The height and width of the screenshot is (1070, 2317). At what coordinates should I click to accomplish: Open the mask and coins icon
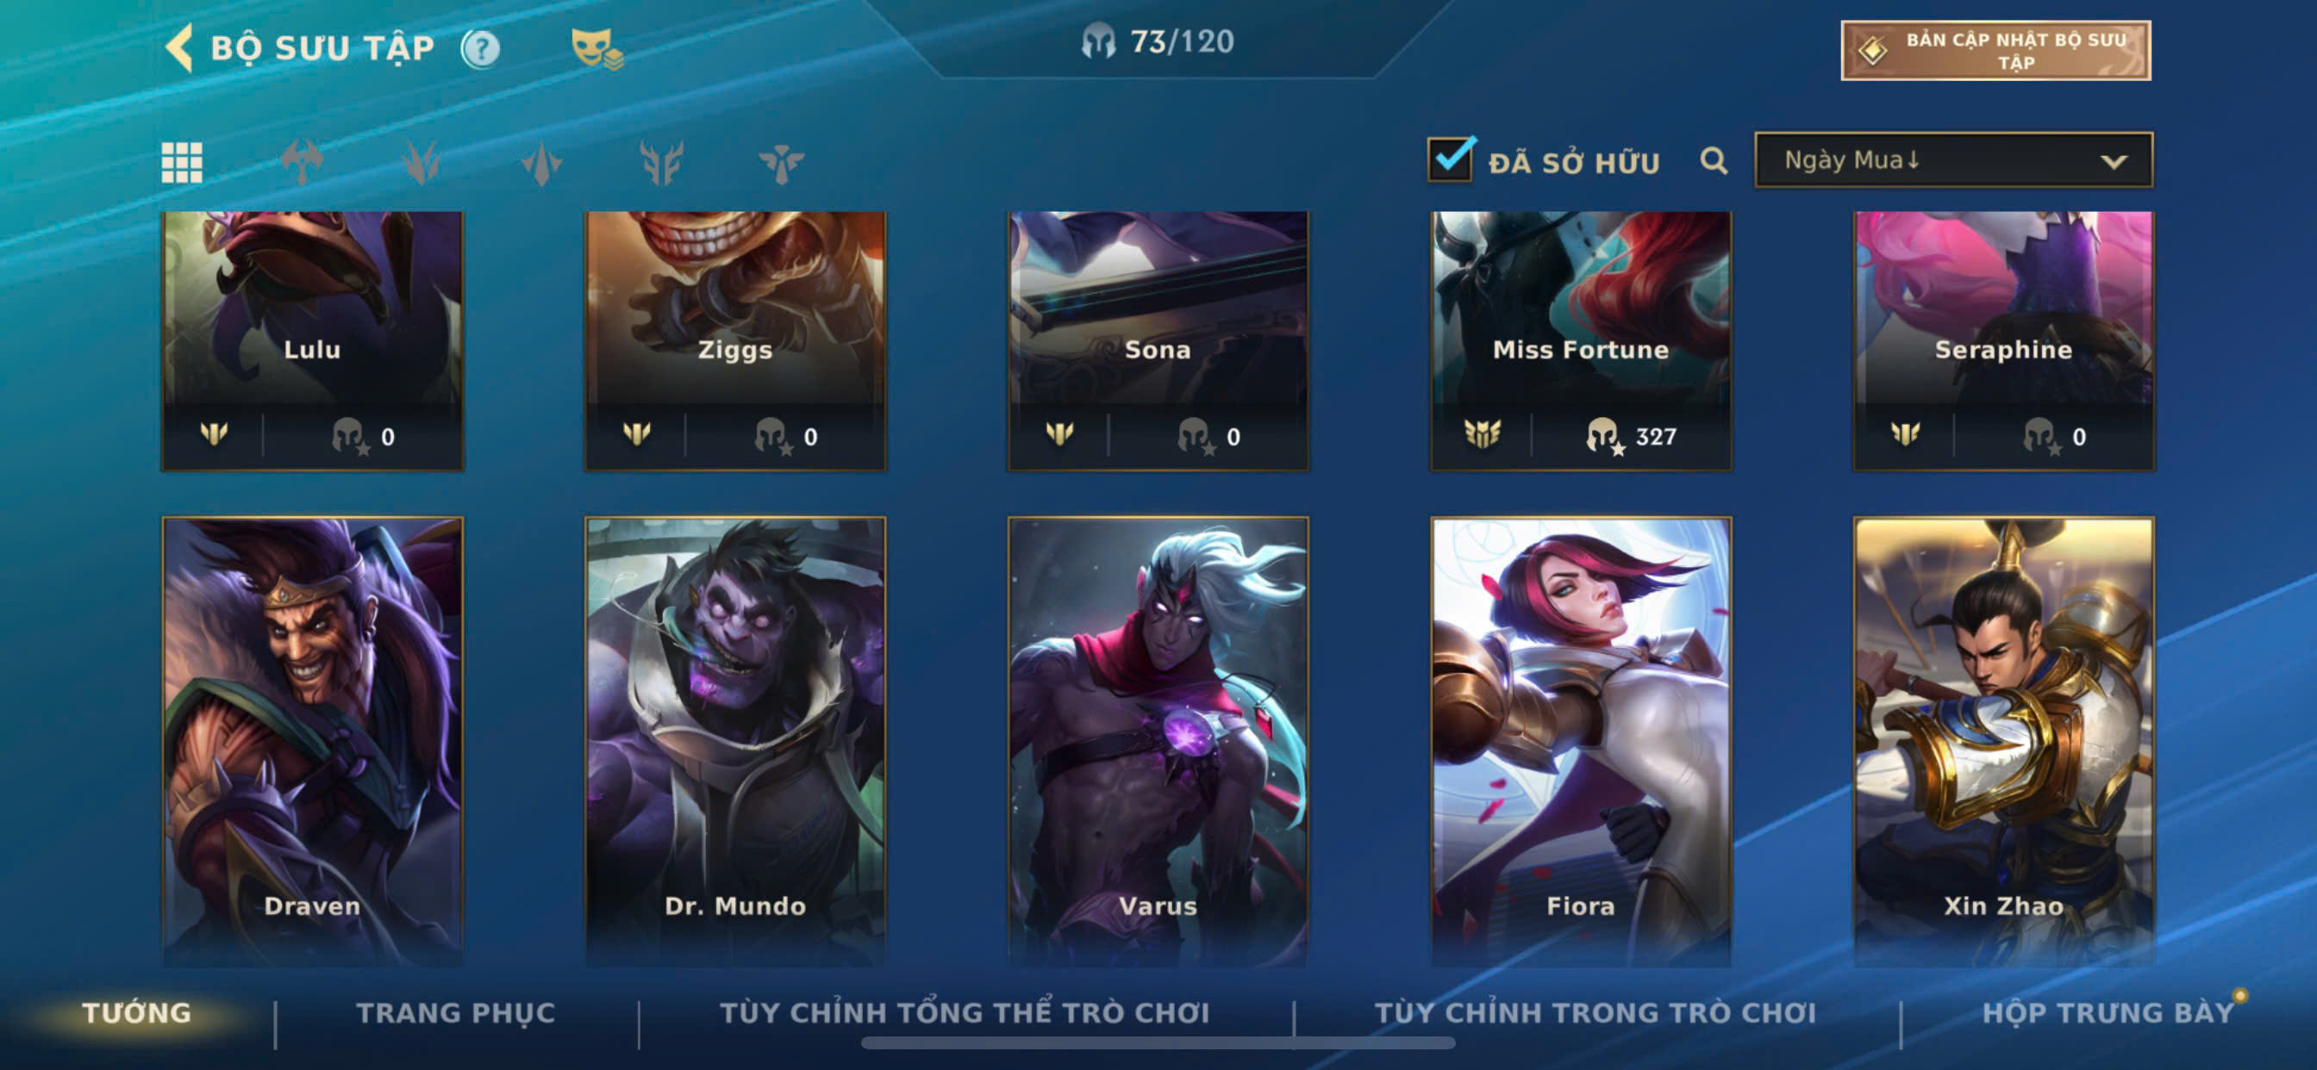tap(596, 48)
